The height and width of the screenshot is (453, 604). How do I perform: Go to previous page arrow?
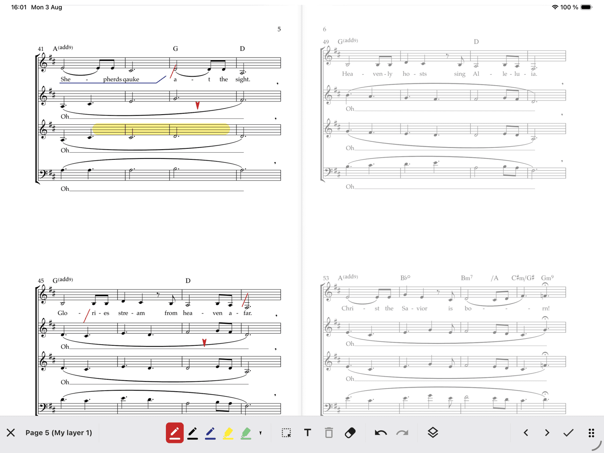526,433
